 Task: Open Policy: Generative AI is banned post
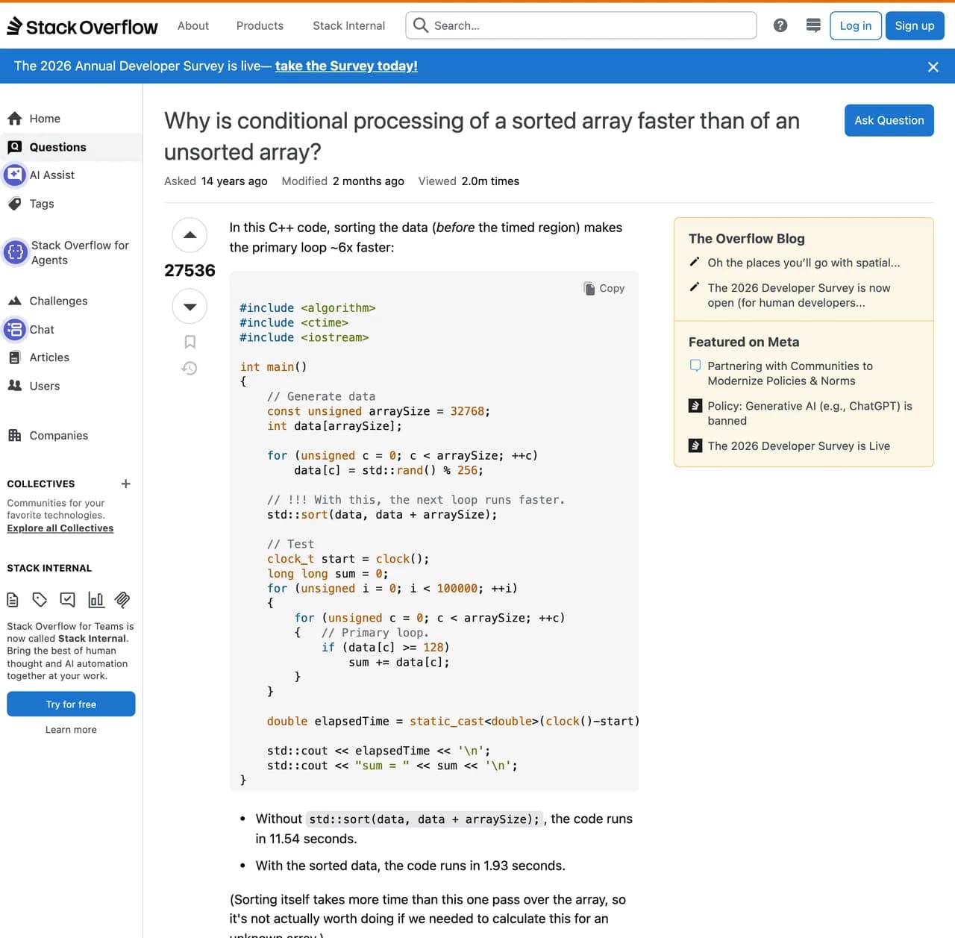point(810,413)
